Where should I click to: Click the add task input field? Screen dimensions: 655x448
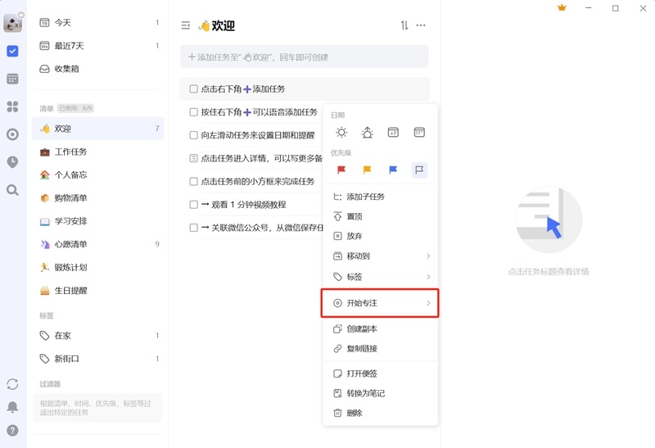[305, 57]
